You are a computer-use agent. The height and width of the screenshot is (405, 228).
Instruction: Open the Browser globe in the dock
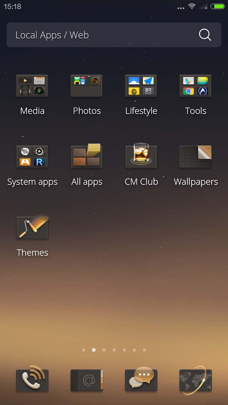195,380
